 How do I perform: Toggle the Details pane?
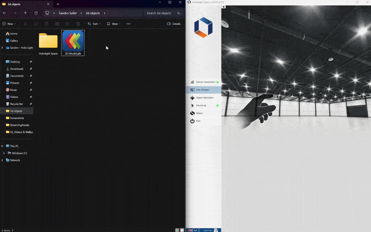[x=174, y=24]
